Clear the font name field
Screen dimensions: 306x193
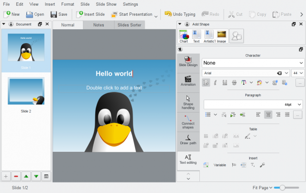tap(279, 73)
